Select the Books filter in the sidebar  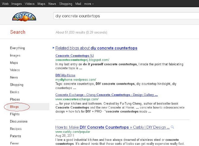click(x=15, y=92)
